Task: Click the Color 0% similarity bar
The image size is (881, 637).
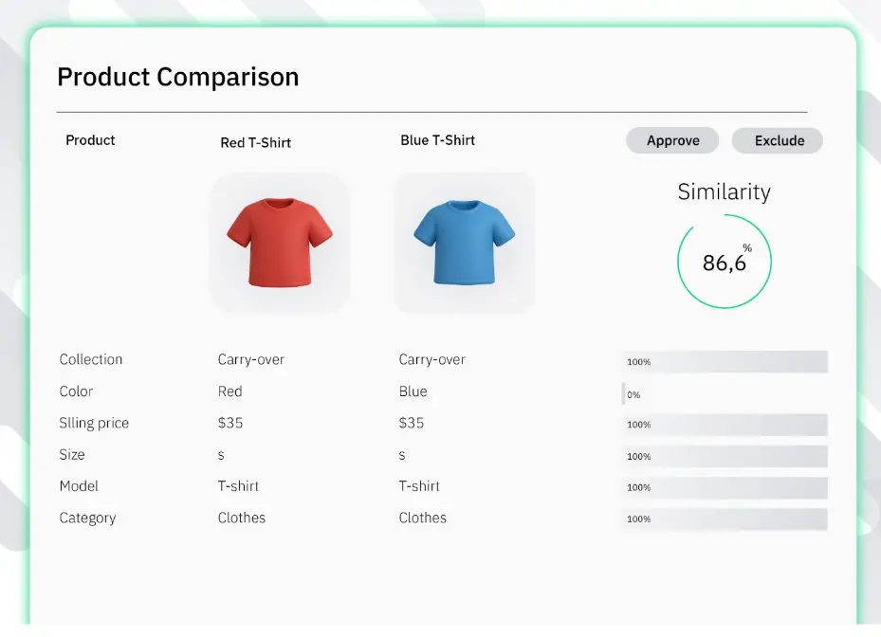Action: [x=624, y=393]
